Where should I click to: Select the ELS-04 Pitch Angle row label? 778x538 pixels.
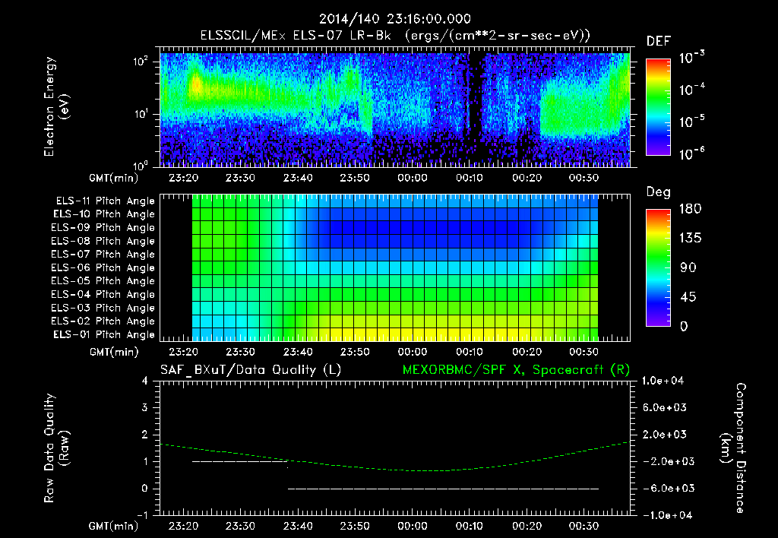[103, 294]
